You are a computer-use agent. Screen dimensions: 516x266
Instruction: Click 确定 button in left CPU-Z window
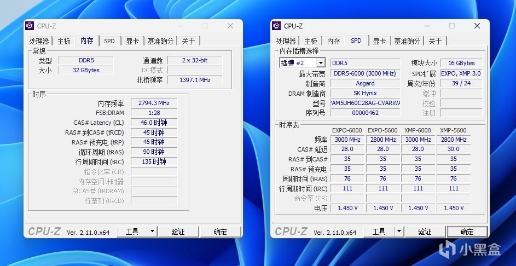tap(220, 232)
